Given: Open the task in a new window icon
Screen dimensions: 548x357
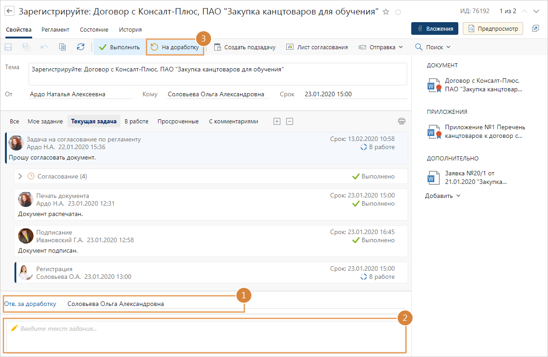Looking at the screenshot, I should click(x=535, y=28).
